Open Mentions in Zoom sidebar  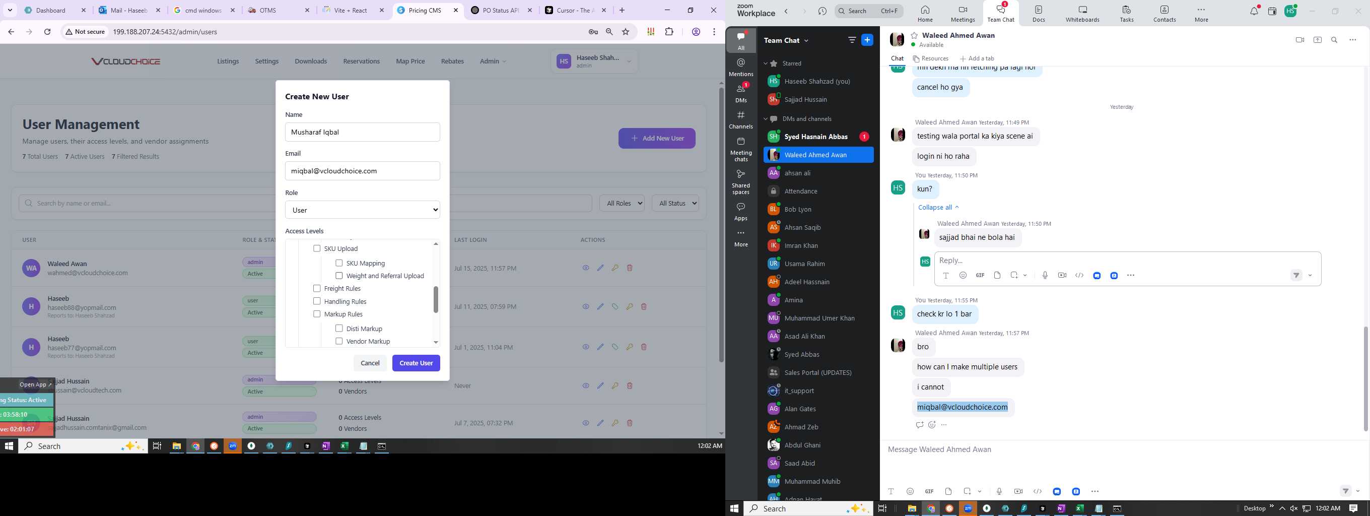point(741,68)
